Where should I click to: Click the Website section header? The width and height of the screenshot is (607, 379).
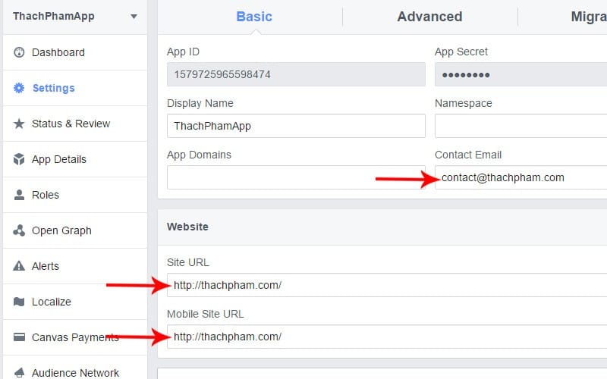tap(382, 227)
